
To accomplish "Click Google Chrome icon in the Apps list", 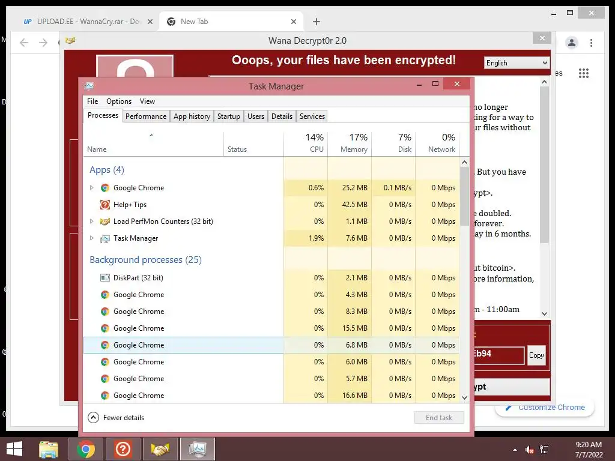I will (105, 188).
